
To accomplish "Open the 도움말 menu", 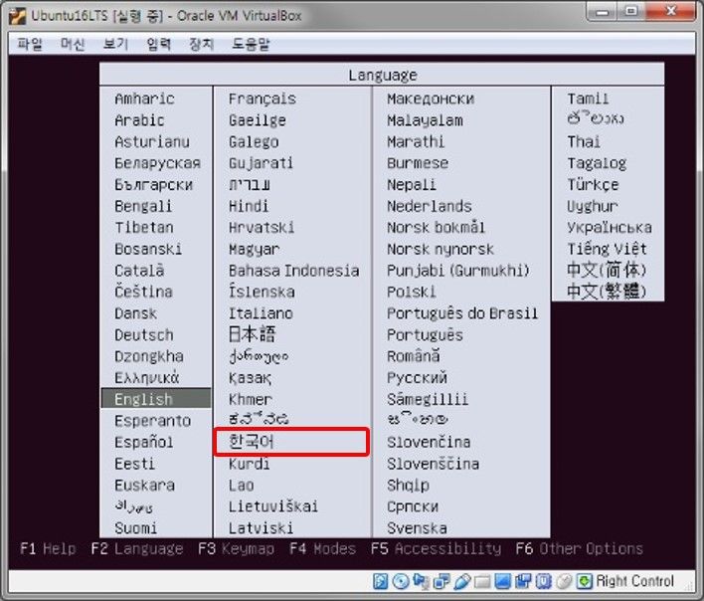I will click(x=251, y=44).
